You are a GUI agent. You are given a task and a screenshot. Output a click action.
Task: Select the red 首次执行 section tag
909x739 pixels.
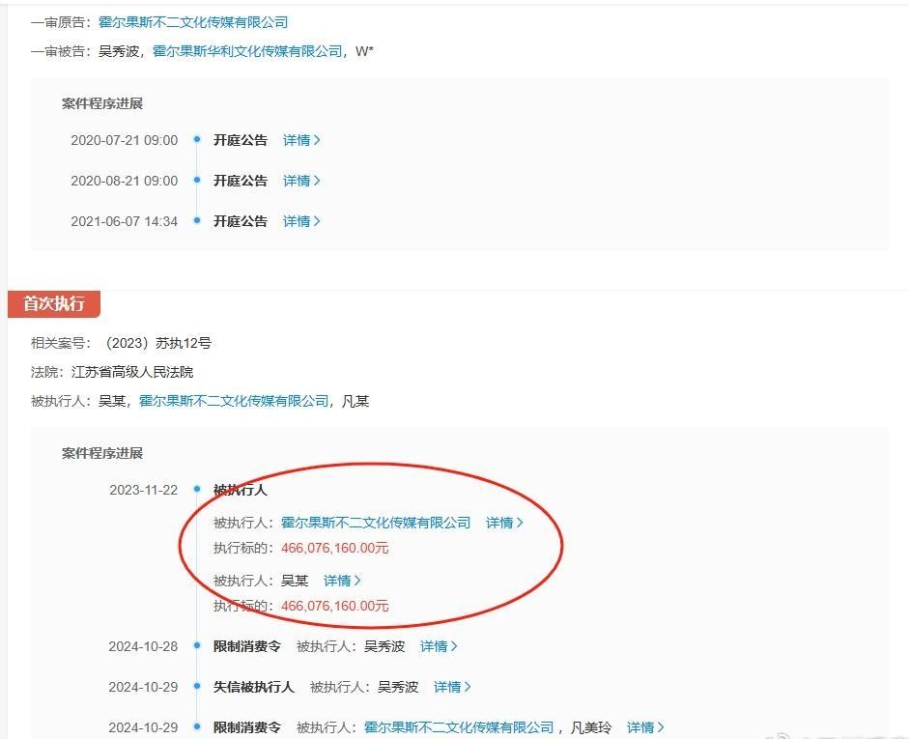coord(54,303)
